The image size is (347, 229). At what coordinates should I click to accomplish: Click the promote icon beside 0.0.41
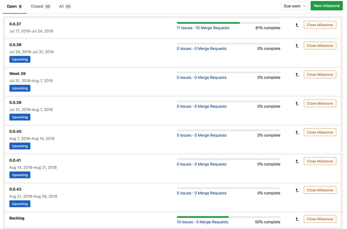[297, 161]
